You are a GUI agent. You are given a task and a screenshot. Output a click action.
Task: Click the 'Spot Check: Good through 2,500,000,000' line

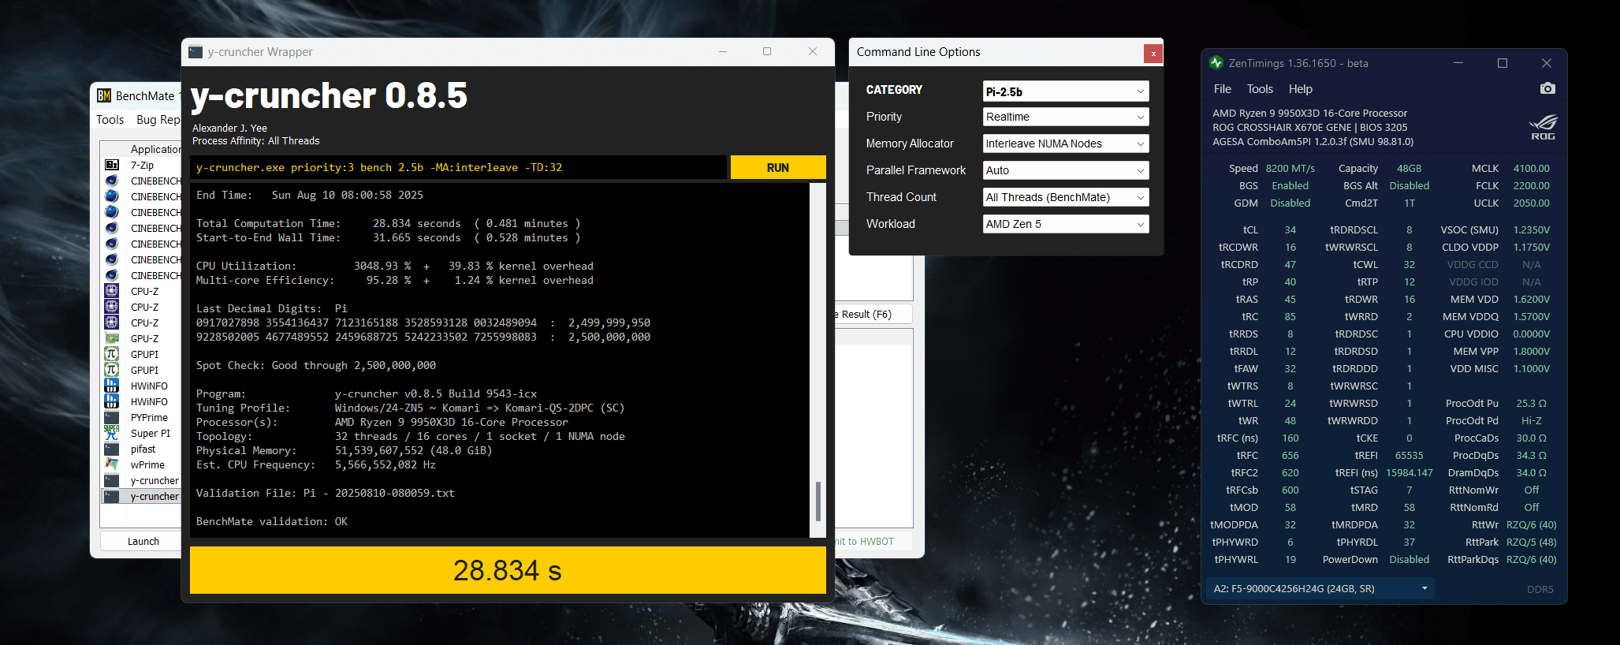315,365
